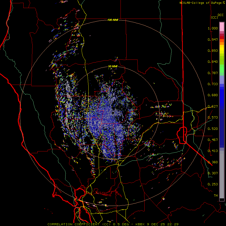Pick the pink swatch at the color bar top
Screen dimensions: 226x226
(x=222, y=27)
